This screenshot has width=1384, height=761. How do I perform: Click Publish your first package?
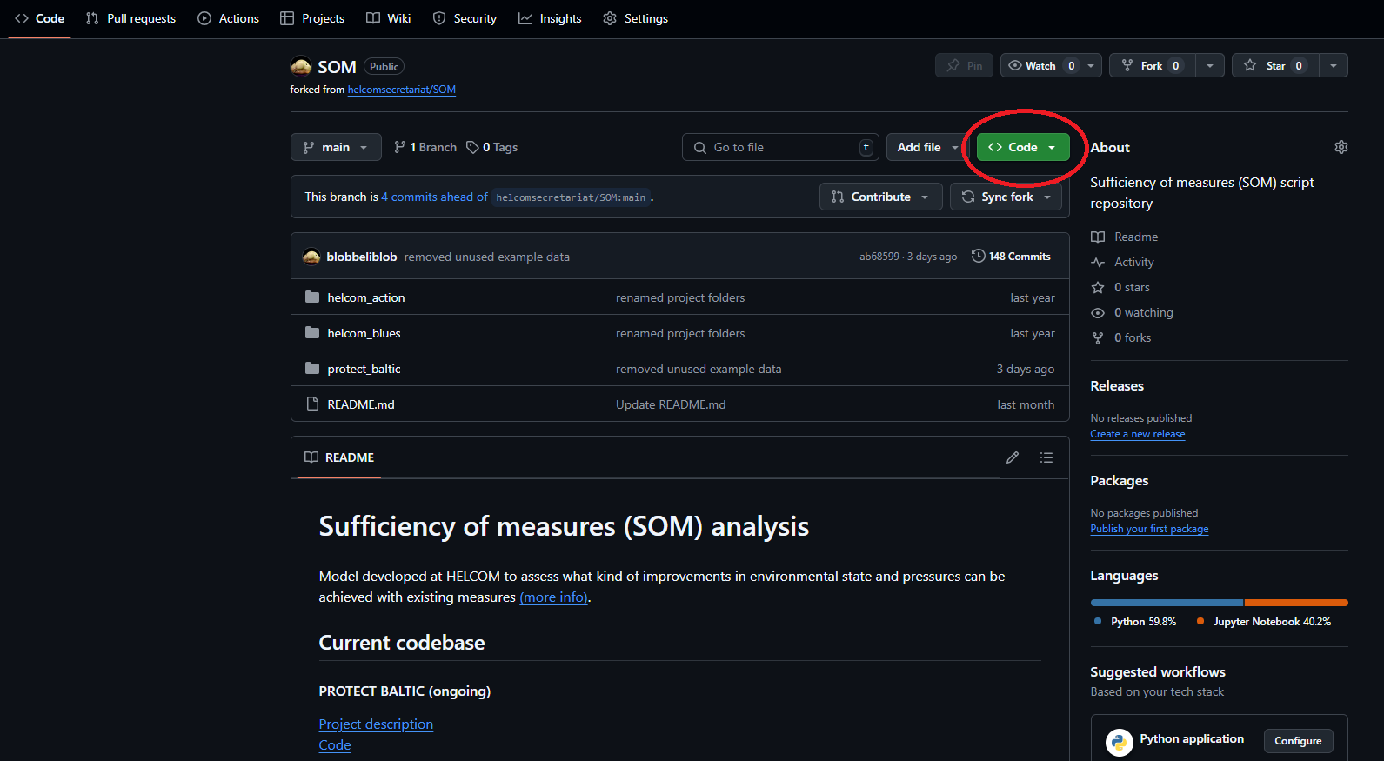1149,529
